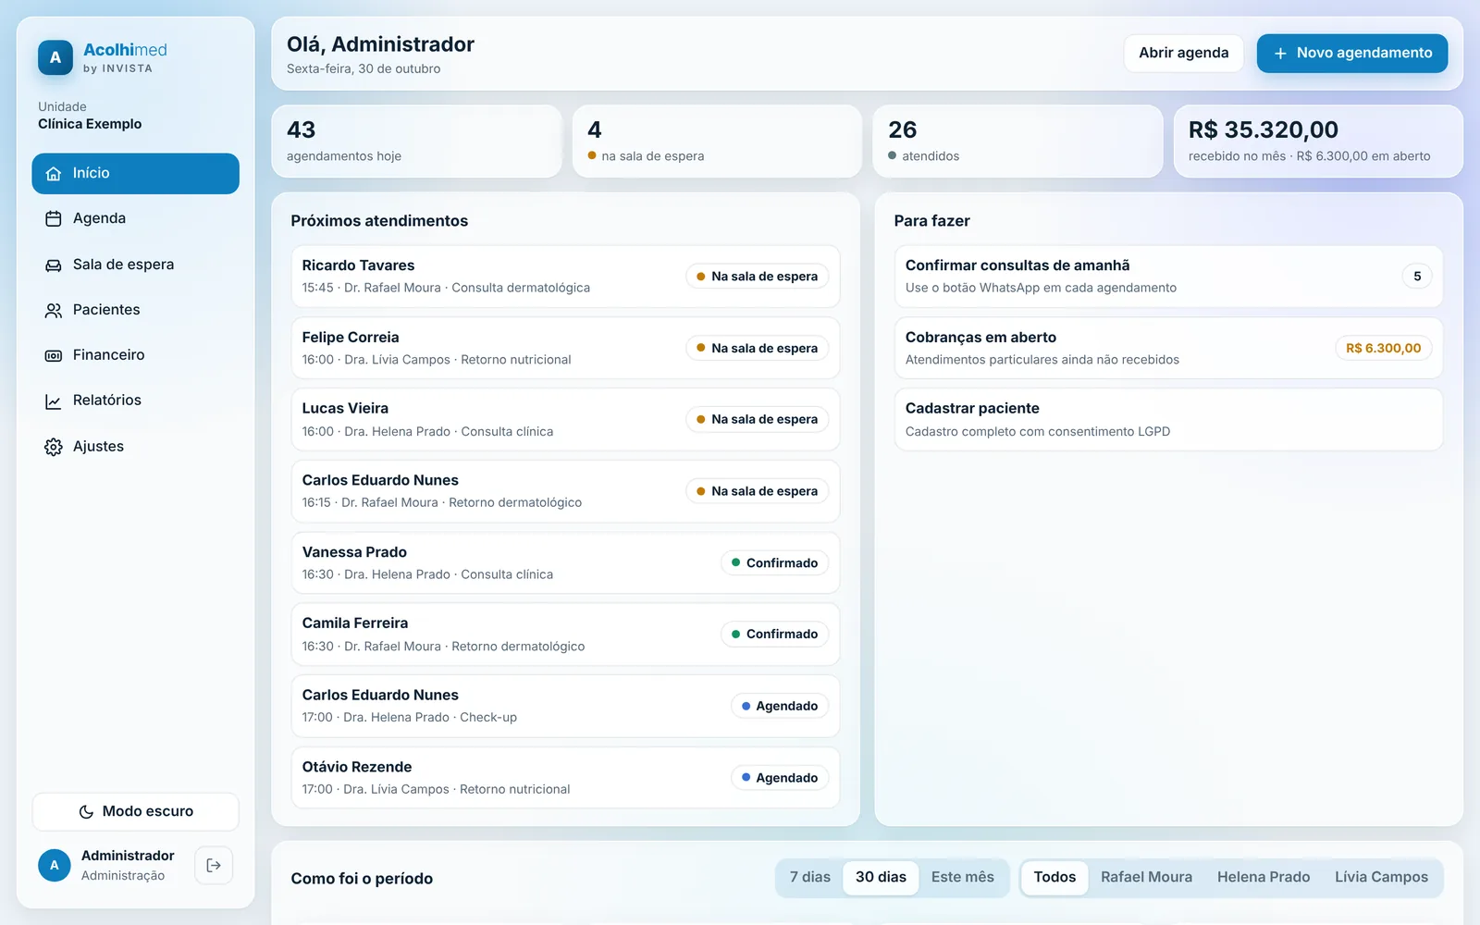
Task: Click the plus icon in Novo agendamento
Action: pos(1280,54)
